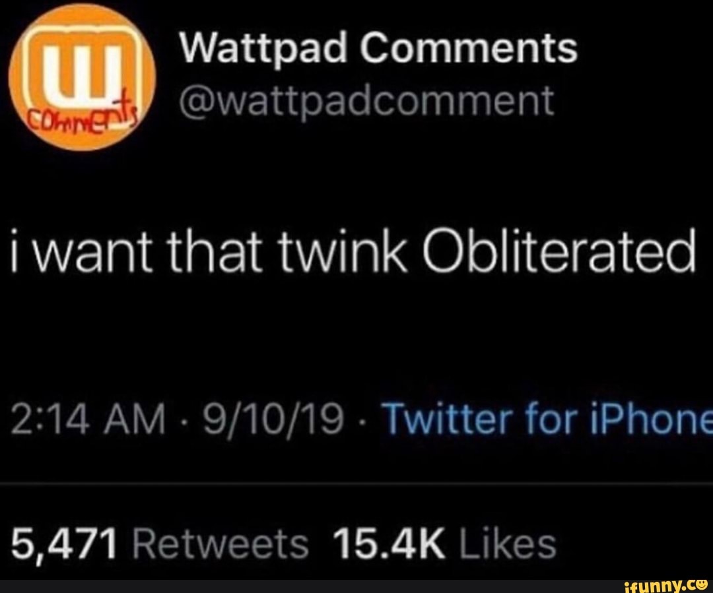Image resolution: width=713 pixels, height=593 pixels.
Task: Click the grey bottom bar beside watermark
Action: click(x=309, y=586)
